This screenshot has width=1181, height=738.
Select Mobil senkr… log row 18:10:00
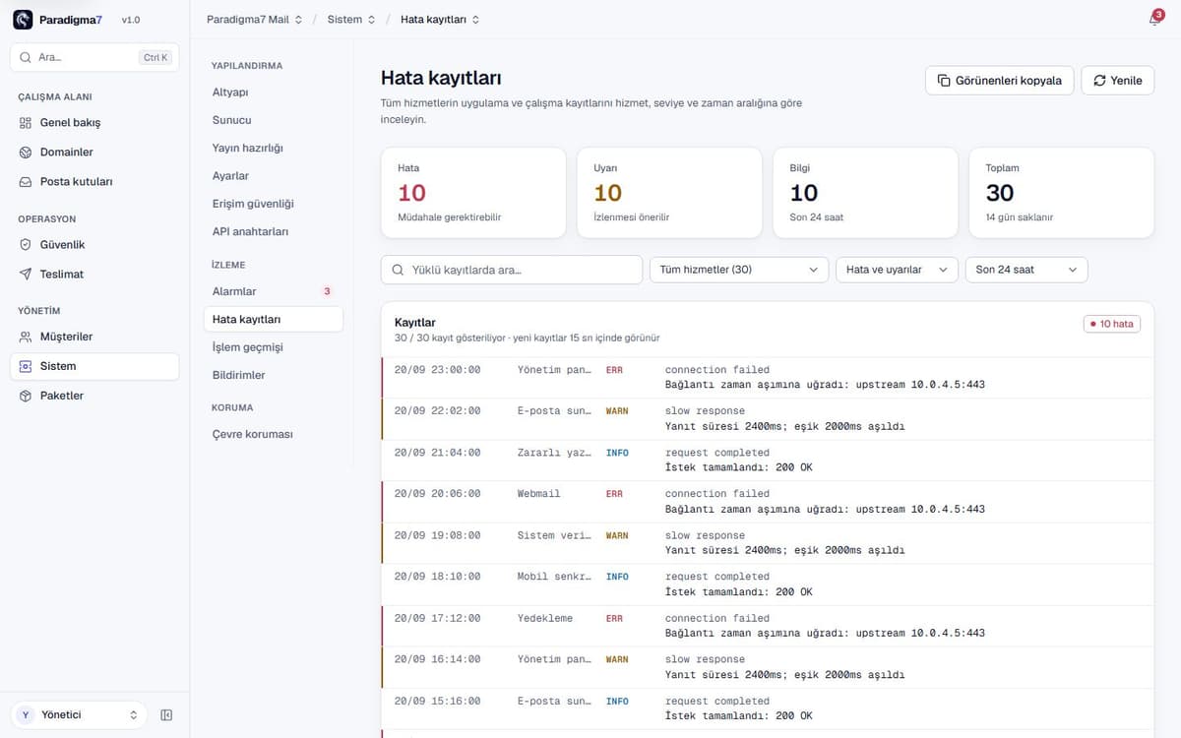(x=768, y=584)
